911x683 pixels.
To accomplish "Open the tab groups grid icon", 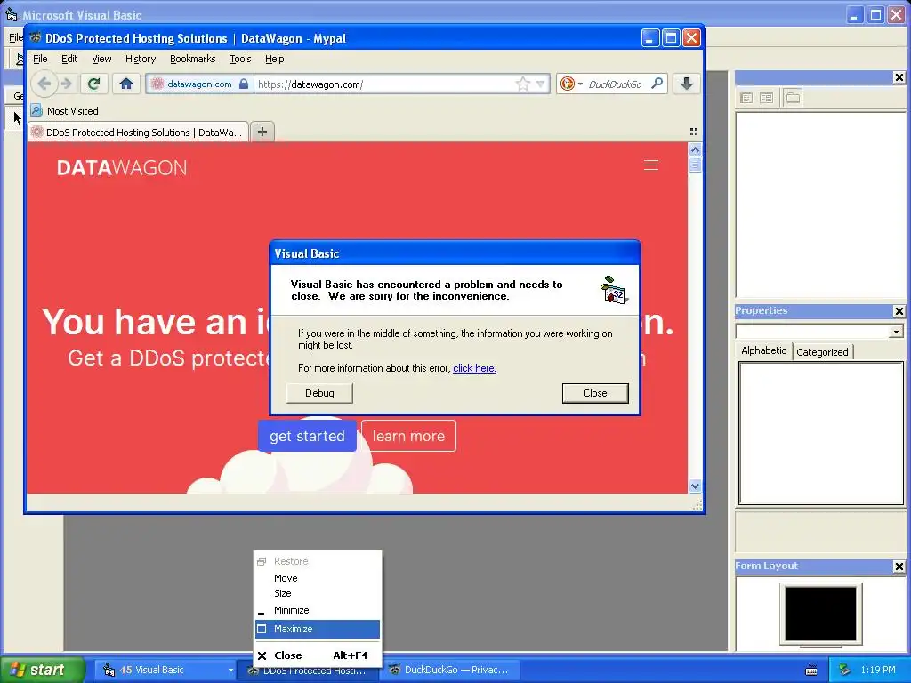I will (694, 132).
